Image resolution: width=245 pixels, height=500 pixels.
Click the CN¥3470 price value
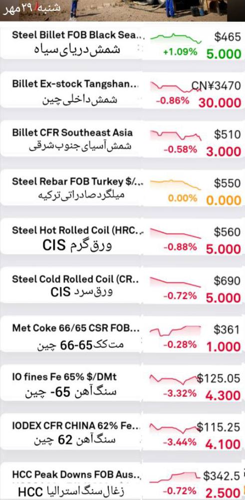tap(216, 86)
